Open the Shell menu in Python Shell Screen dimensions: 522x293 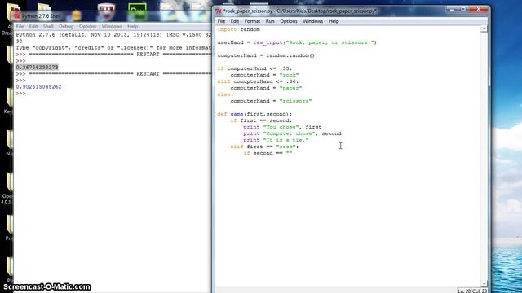48,26
